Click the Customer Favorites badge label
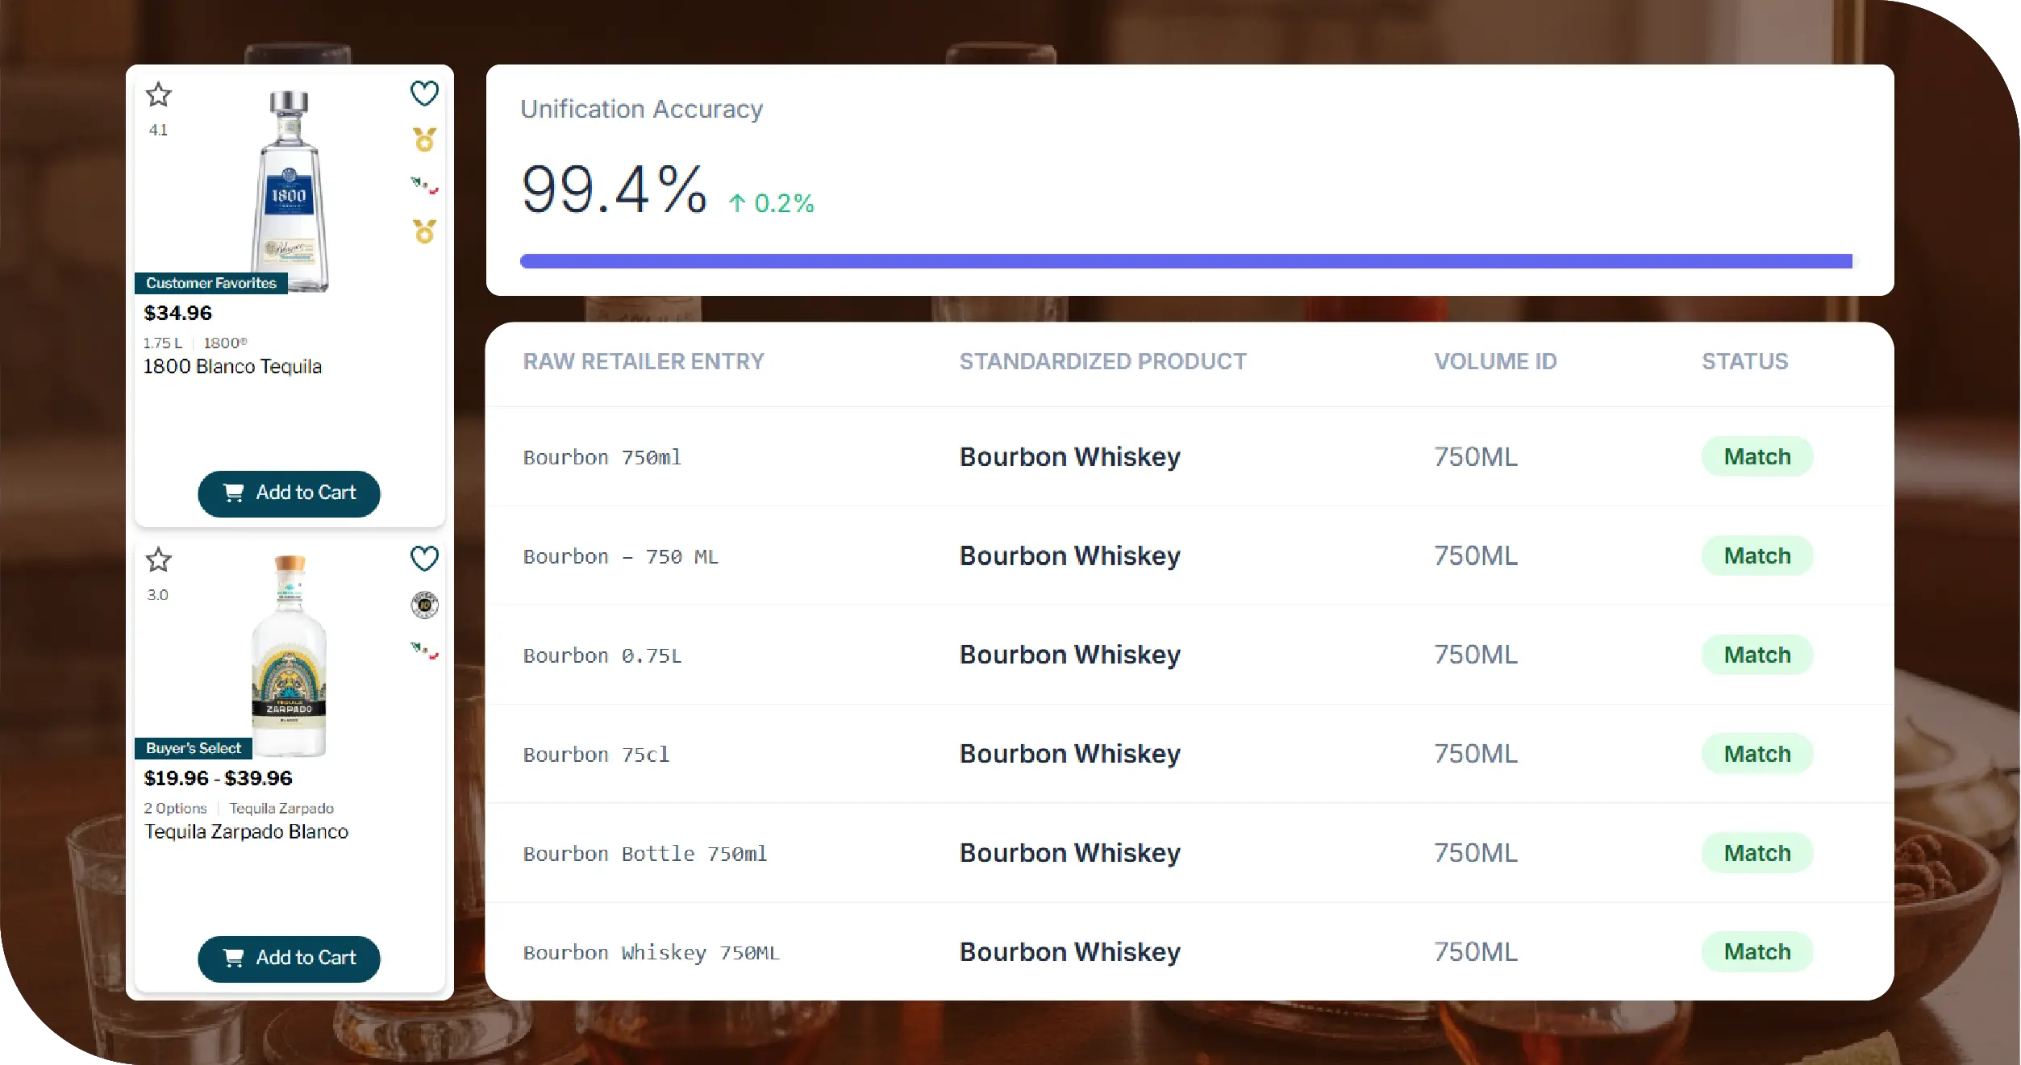Image resolution: width=2021 pixels, height=1065 pixels. 211,284
